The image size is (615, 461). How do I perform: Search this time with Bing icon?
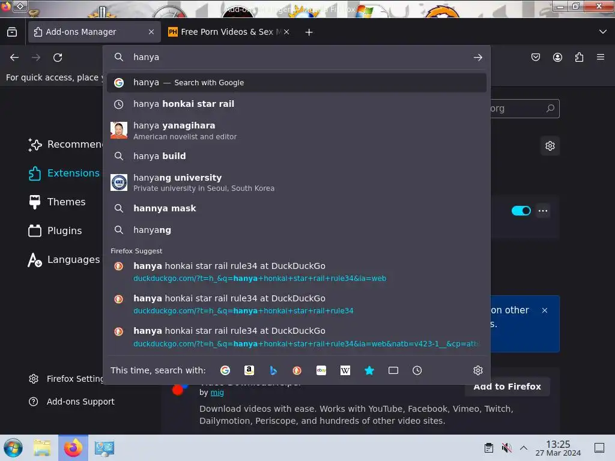(x=273, y=370)
